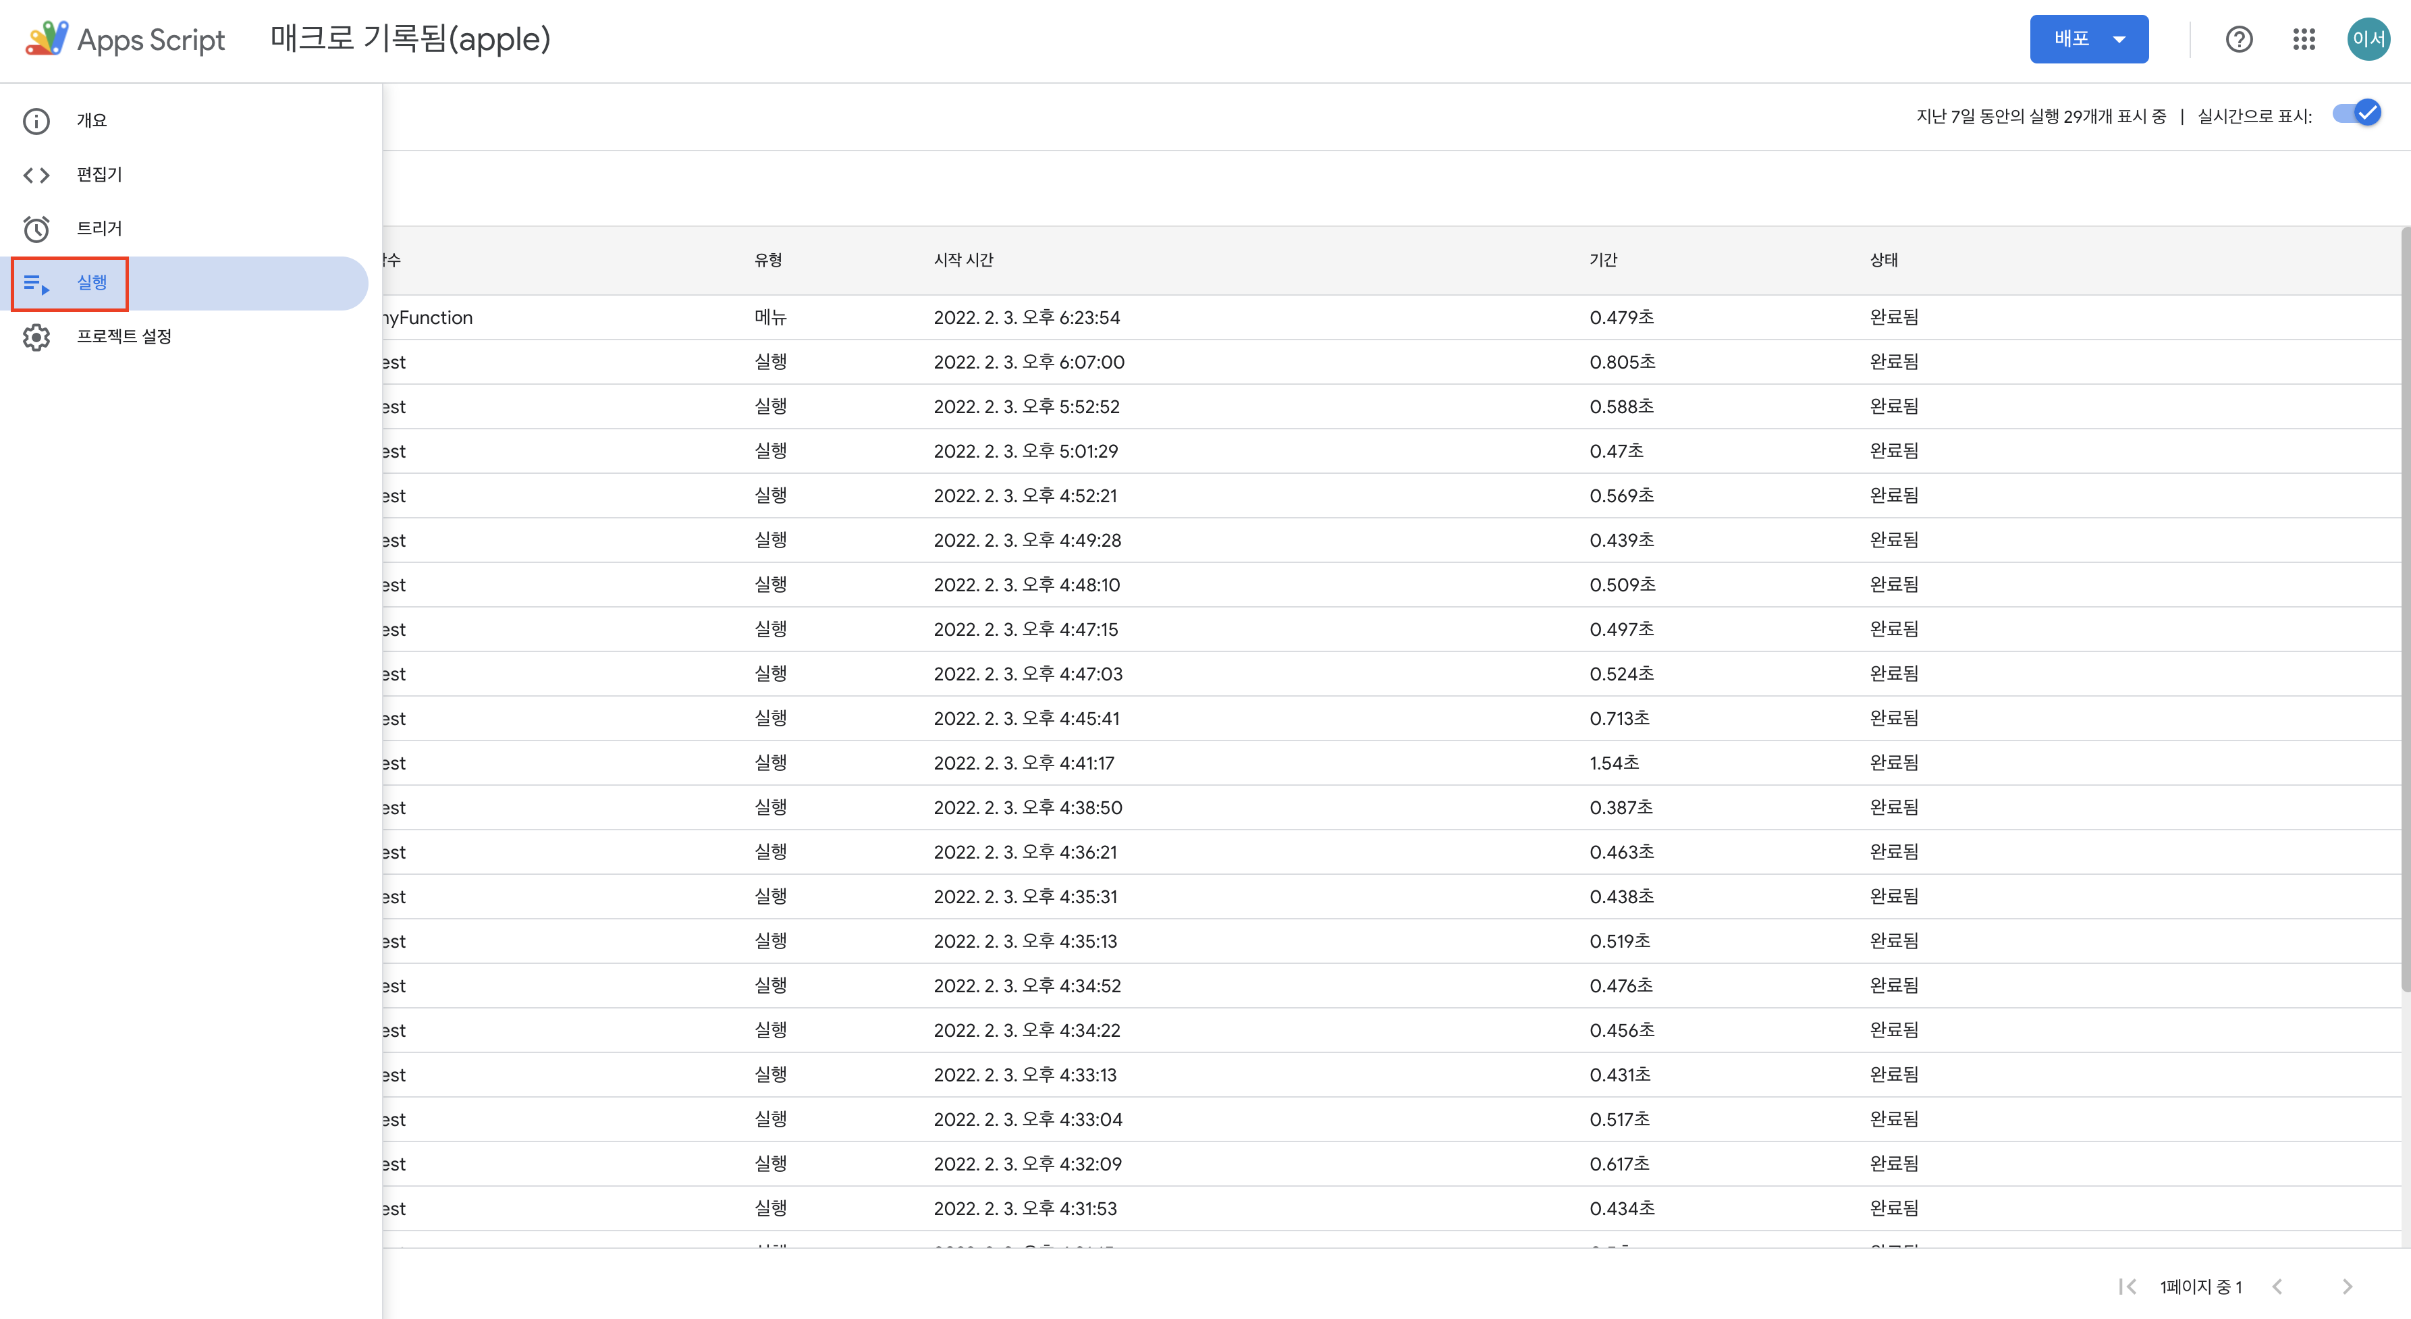This screenshot has height=1319, width=2411.
Task: Expand the Deploy (배포) dropdown arrow
Action: click(x=2120, y=39)
